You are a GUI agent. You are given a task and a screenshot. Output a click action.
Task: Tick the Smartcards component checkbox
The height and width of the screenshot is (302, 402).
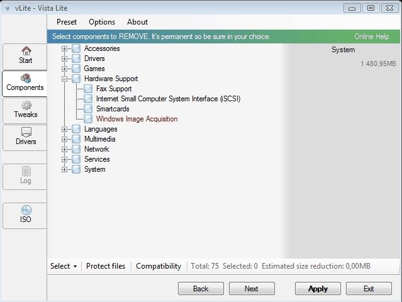pyautogui.click(x=88, y=109)
